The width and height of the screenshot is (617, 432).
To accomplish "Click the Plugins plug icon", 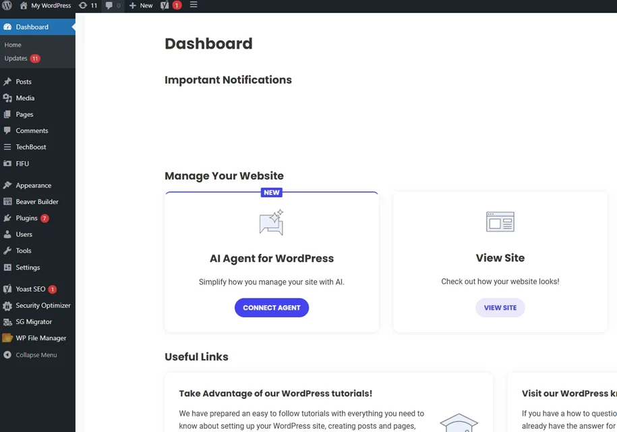I will tap(7, 218).
